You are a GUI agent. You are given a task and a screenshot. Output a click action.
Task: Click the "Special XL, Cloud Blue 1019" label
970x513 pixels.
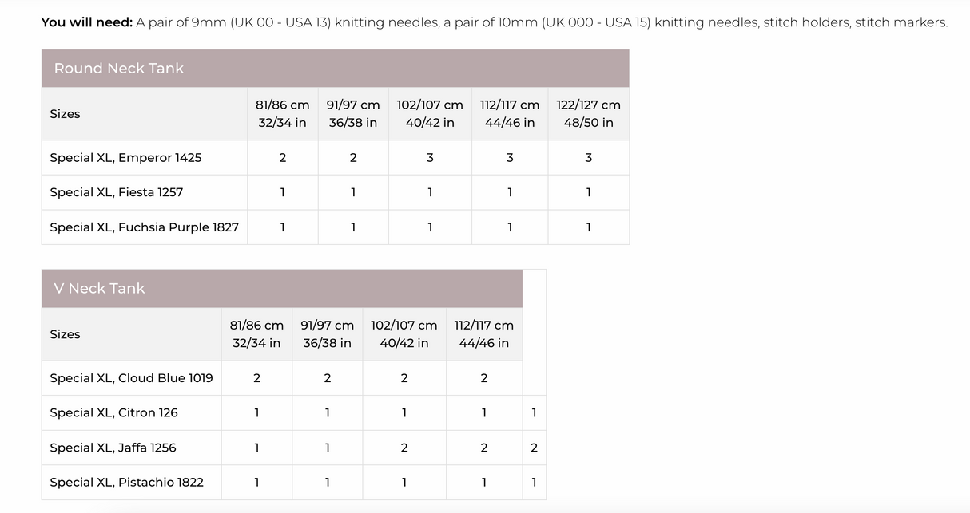coord(131,378)
